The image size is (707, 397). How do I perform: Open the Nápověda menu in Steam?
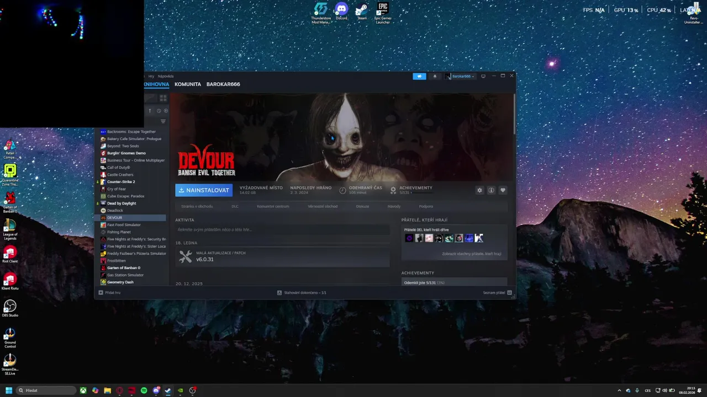tap(166, 76)
